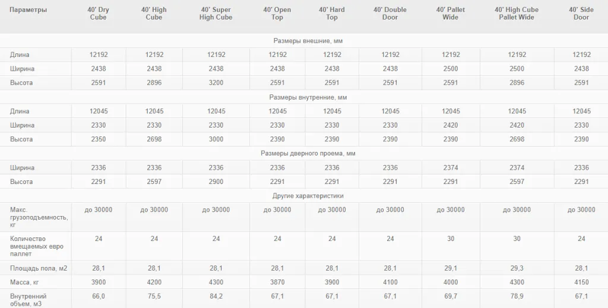Click the Другие характеристики section heading
The image size is (608, 308).
[308, 196]
